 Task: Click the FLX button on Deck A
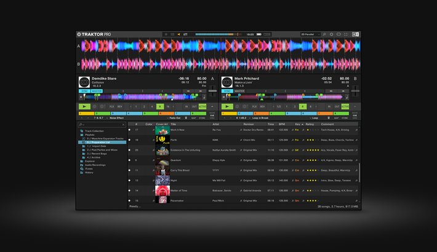(111, 106)
